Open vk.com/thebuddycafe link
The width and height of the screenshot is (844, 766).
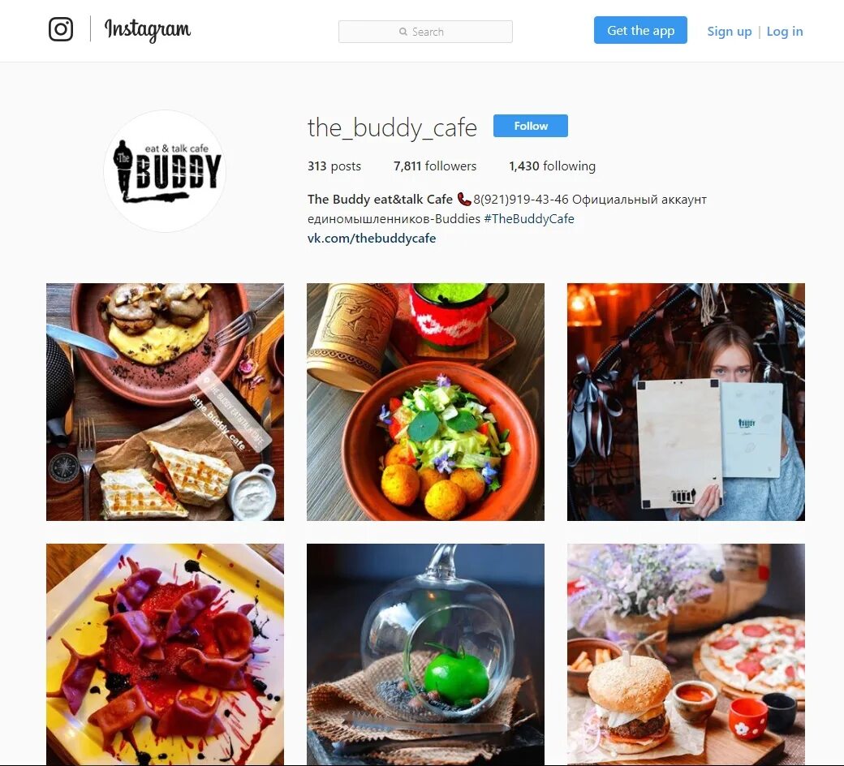(x=372, y=238)
